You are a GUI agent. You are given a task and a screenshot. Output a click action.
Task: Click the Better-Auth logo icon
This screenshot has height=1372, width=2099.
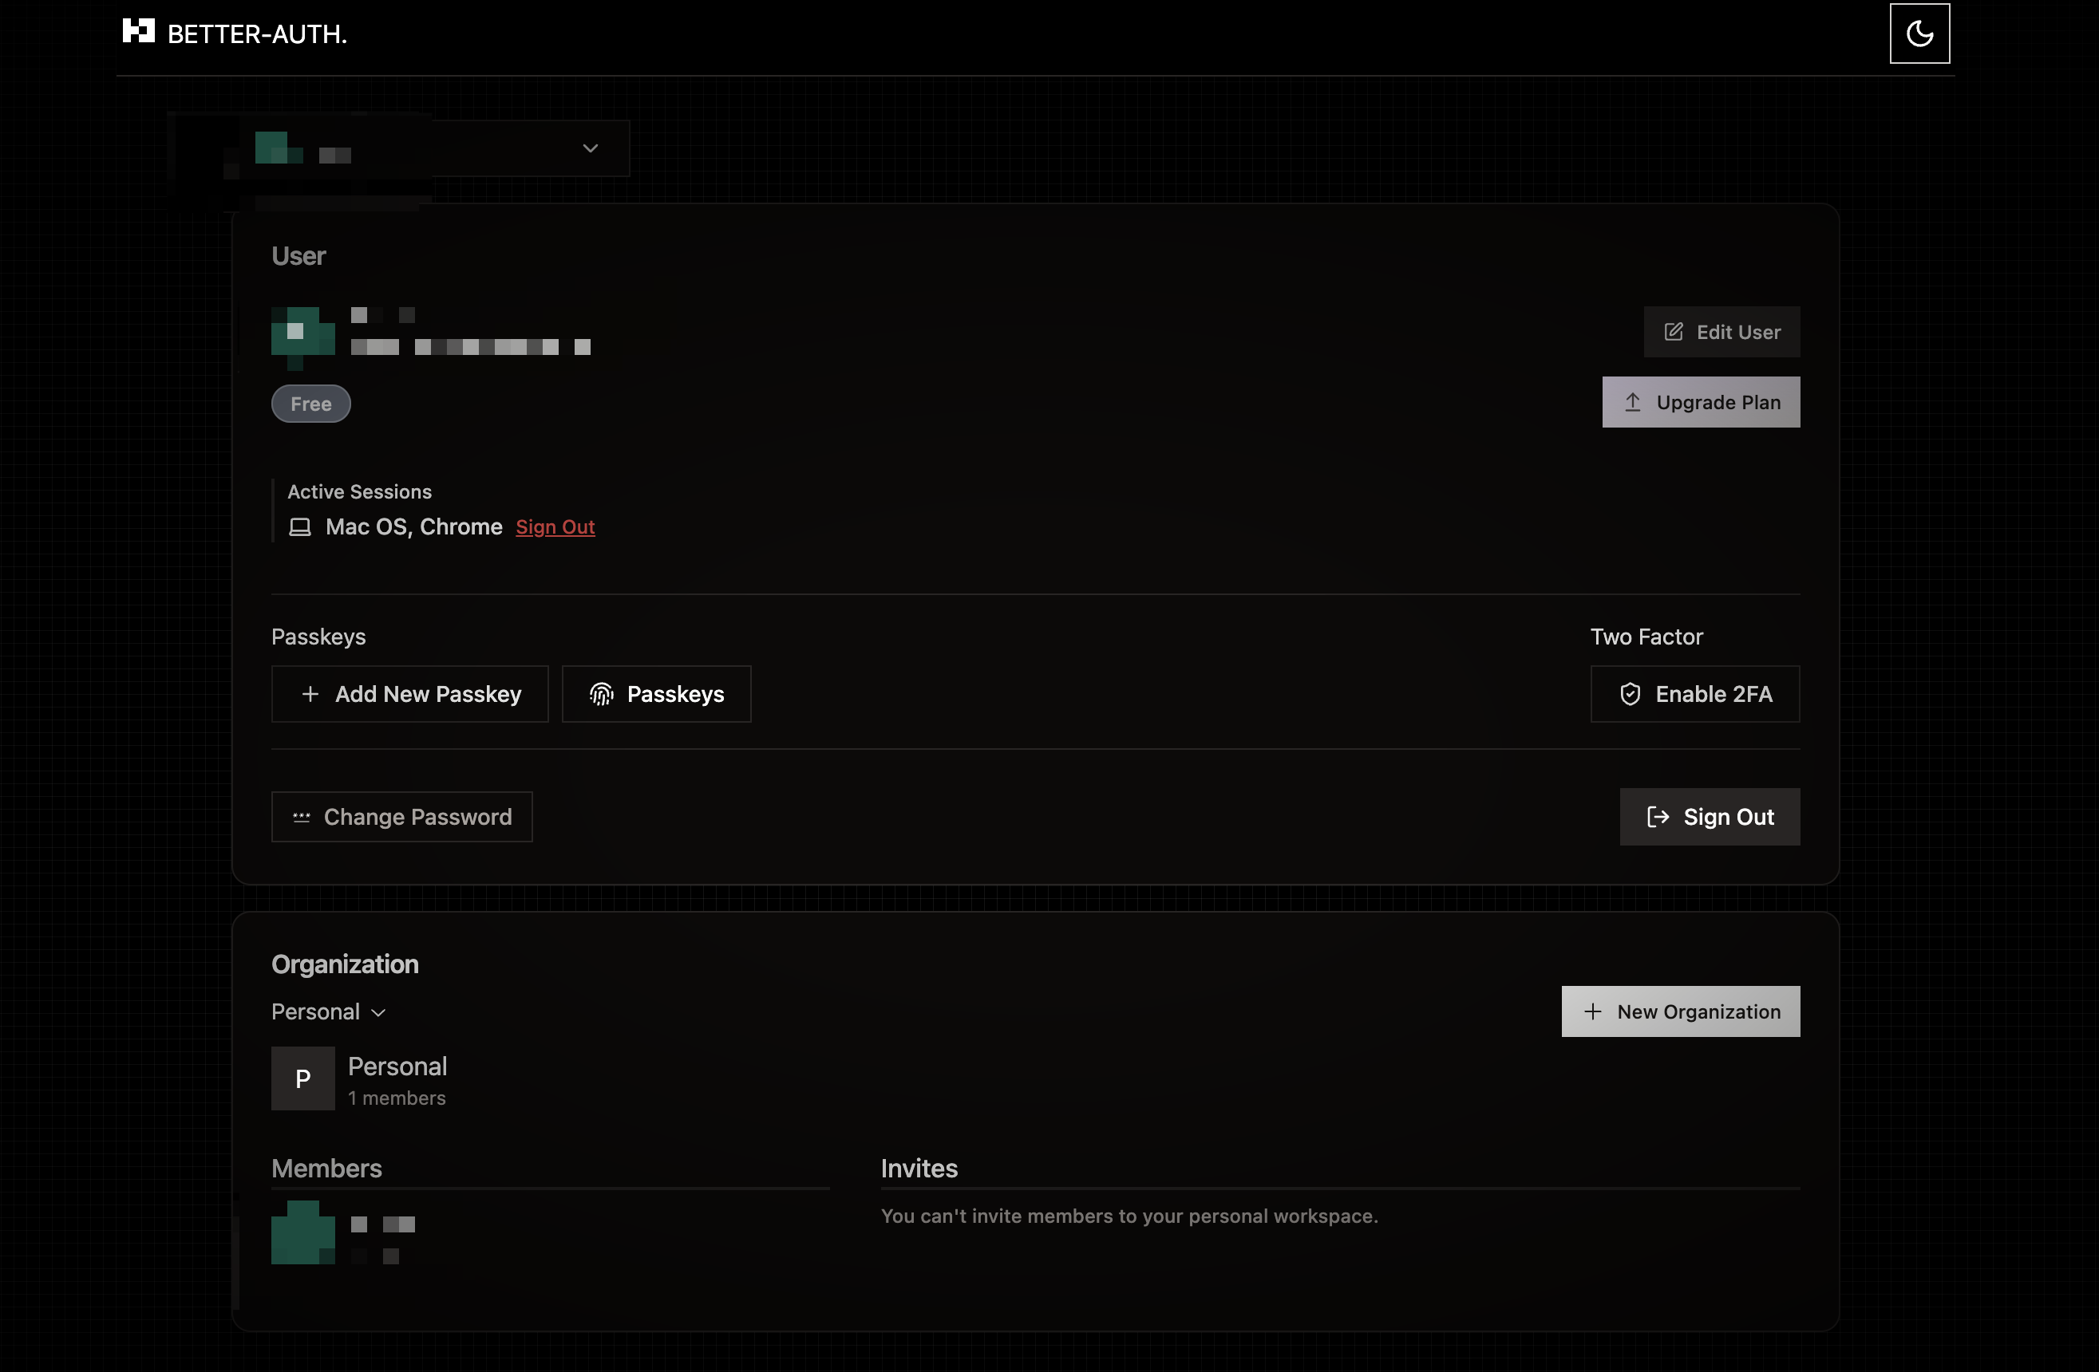point(138,32)
